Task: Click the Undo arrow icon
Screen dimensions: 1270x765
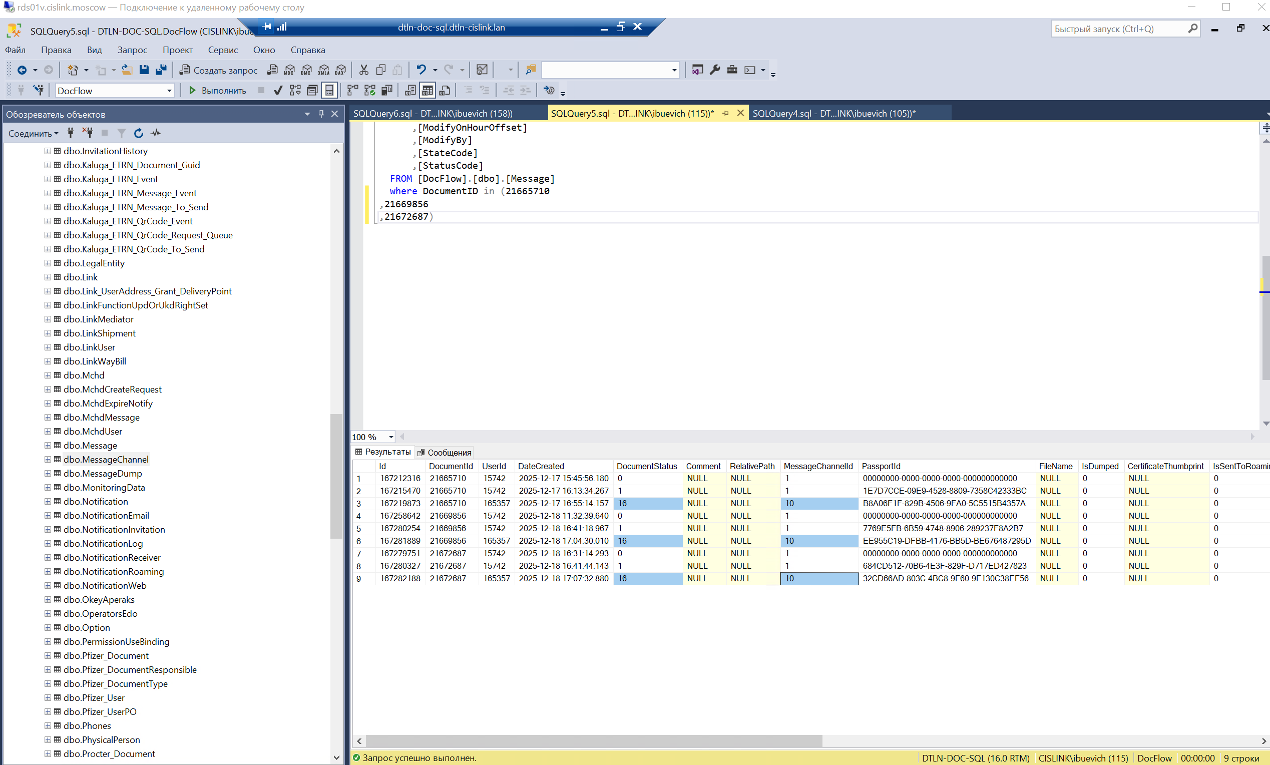Action: click(421, 70)
